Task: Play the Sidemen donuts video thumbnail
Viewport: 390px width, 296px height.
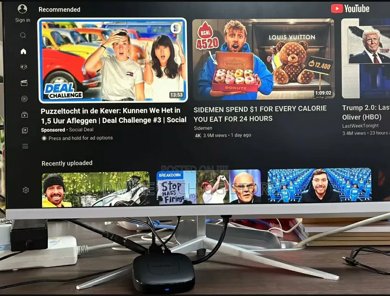Action: 263,59
